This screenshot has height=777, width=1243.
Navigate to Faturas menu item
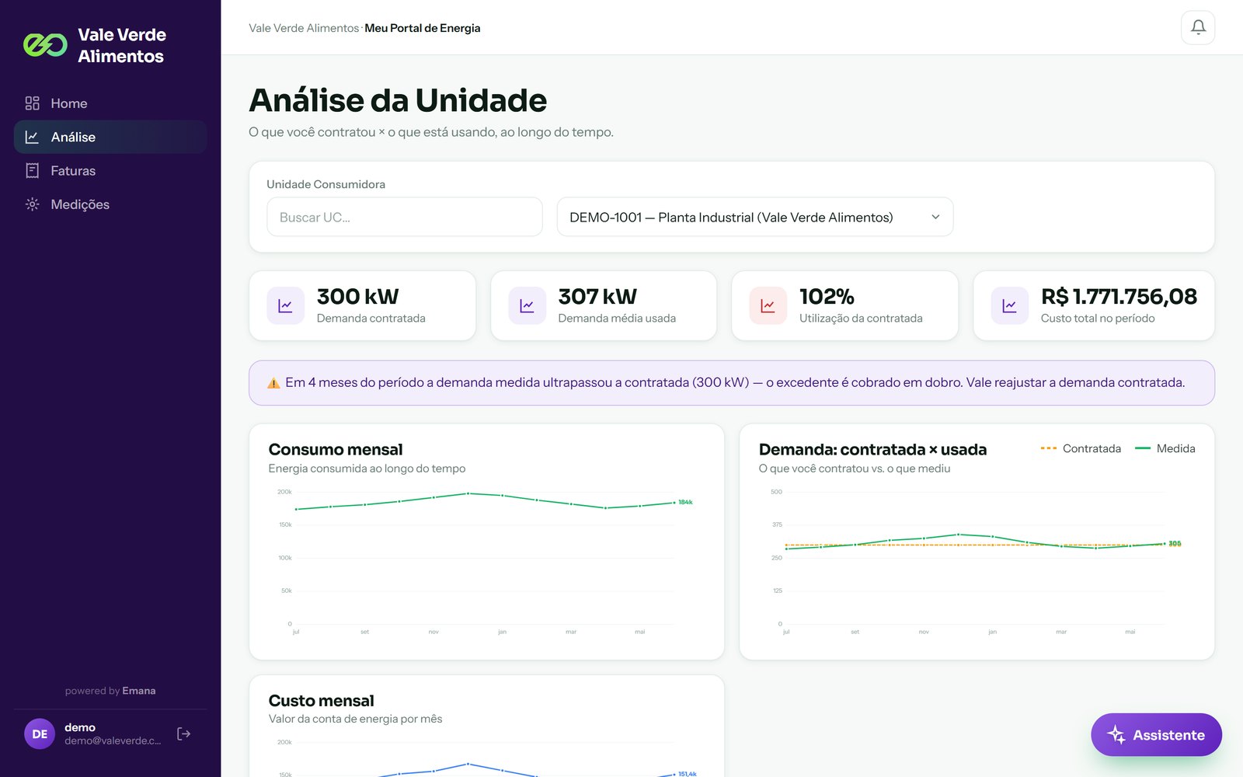tap(110, 171)
